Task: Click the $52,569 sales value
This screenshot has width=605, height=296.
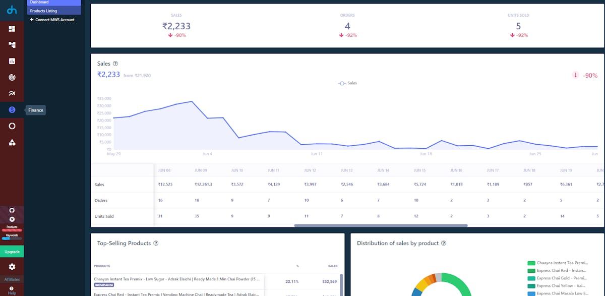Action: (x=329, y=281)
